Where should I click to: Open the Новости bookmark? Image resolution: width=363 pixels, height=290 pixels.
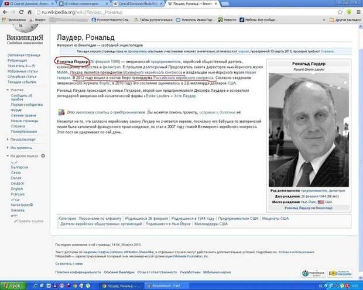(x=227, y=20)
